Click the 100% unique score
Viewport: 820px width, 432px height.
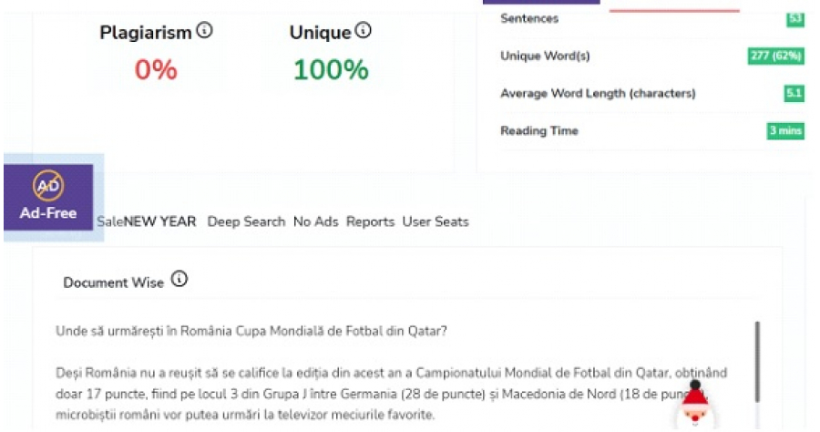click(x=331, y=69)
